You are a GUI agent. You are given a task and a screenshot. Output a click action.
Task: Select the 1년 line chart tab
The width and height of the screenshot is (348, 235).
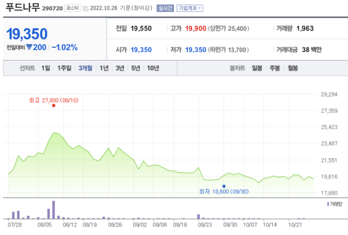pos(104,68)
